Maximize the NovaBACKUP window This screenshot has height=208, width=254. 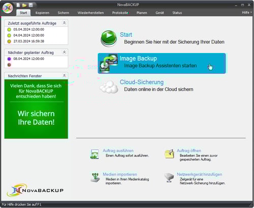[242, 5]
